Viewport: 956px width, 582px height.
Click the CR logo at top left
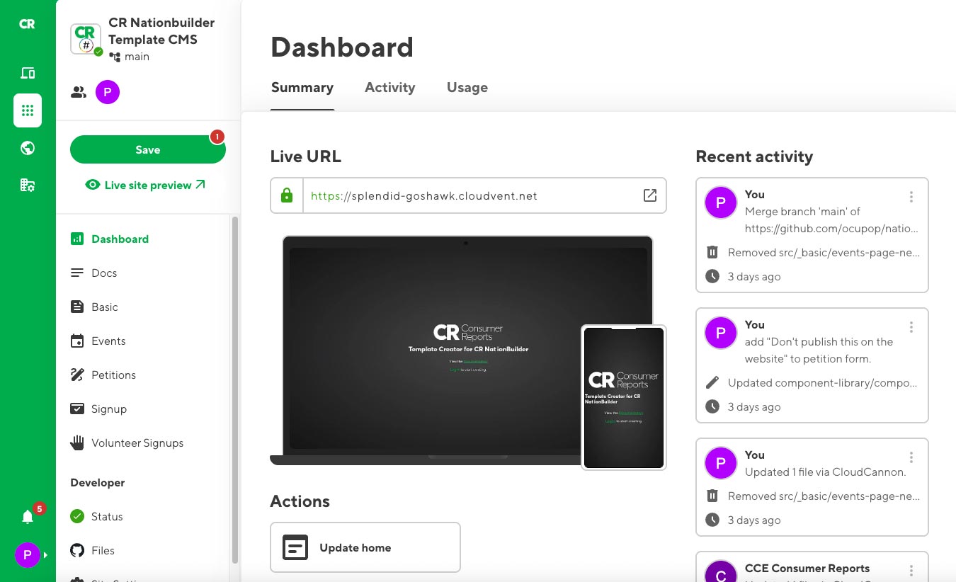click(27, 23)
